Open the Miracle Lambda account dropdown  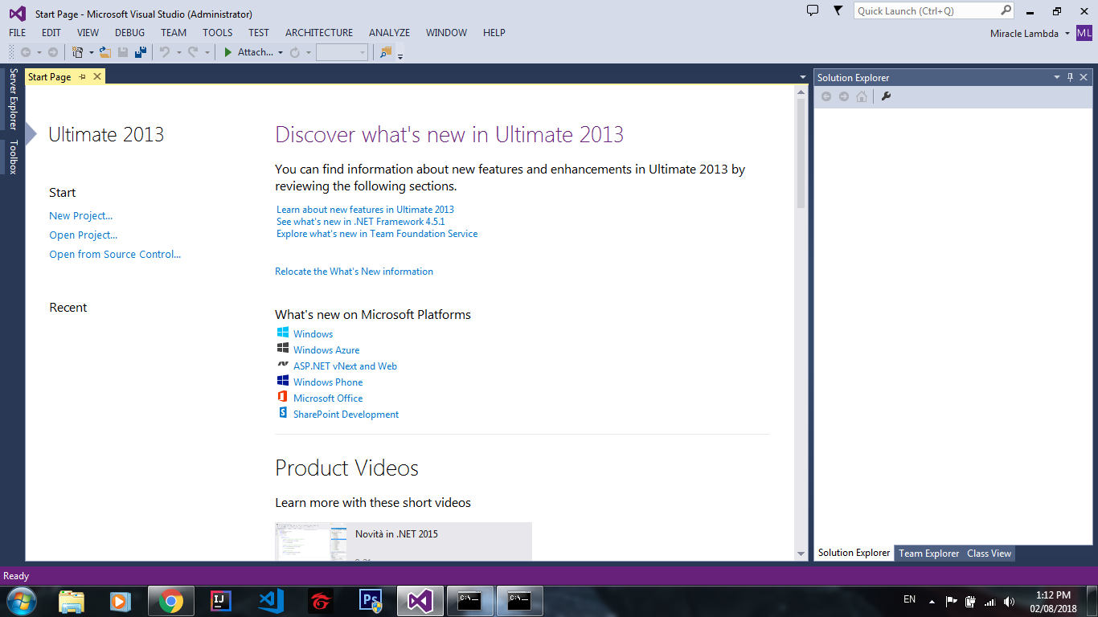click(x=1067, y=34)
